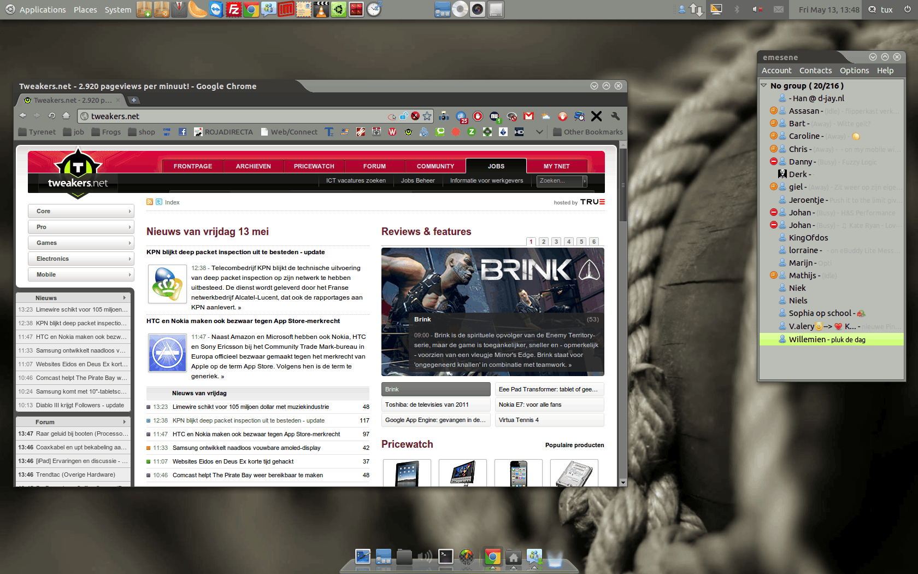Open the iPhone product thumbnail in Pricewatch
918x574 pixels.
(518, 473)
